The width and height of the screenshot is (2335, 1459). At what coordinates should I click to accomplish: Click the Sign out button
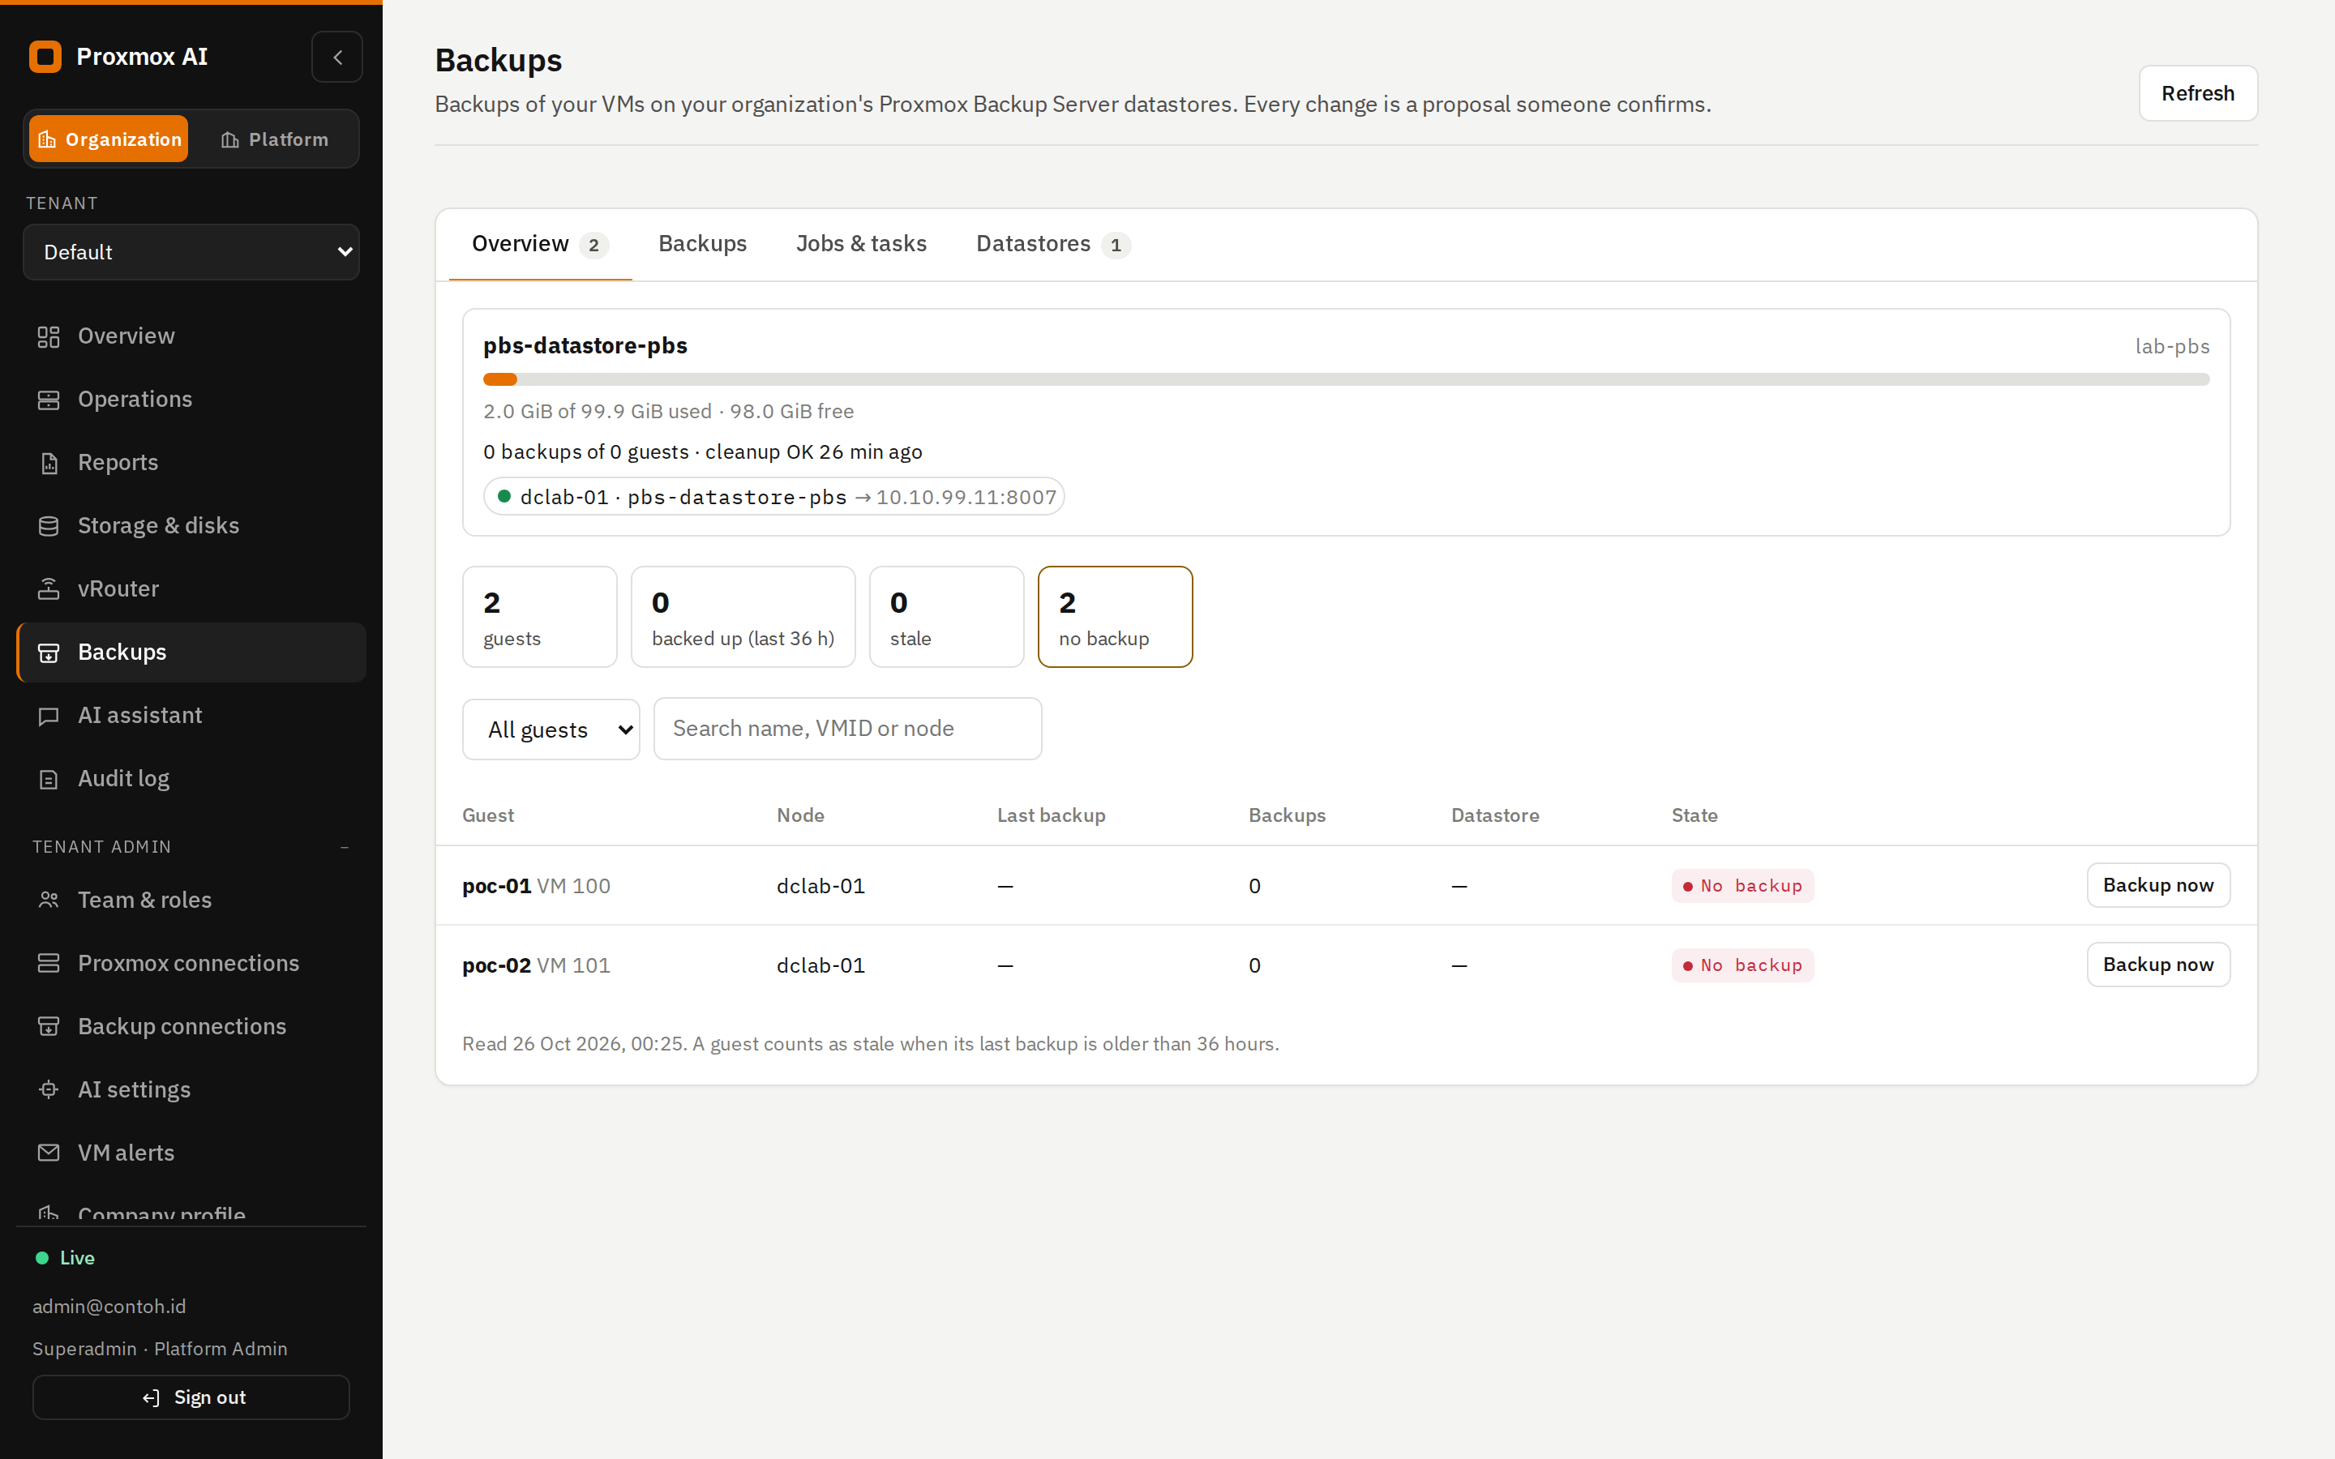[x=191, y=1398]
